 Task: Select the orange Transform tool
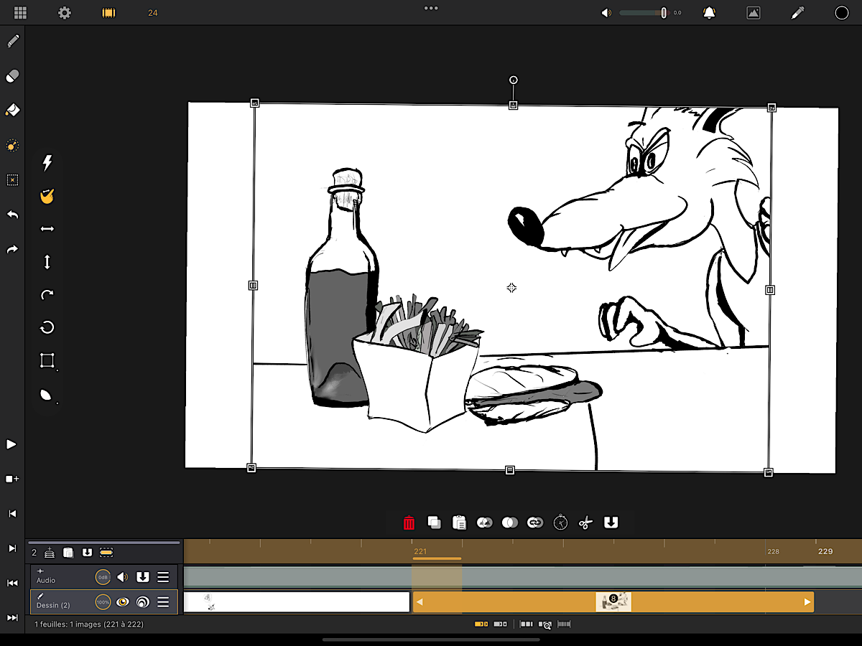[12, 146]
